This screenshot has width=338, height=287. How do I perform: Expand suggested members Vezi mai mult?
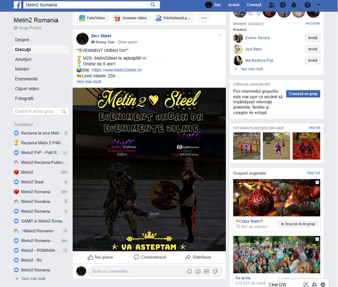(x=251, y=69)
